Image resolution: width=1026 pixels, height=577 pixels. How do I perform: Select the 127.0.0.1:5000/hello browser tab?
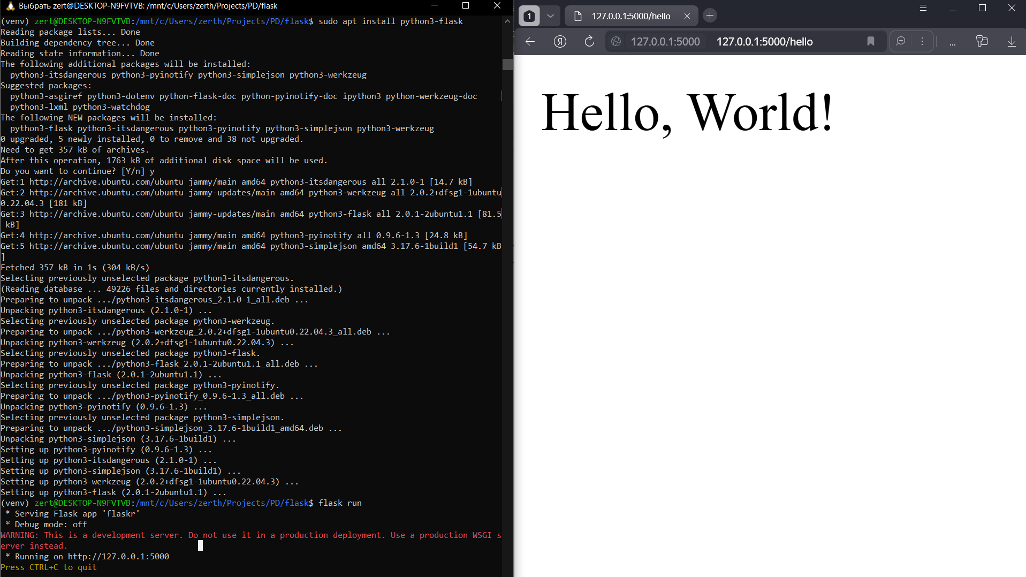[631, 16]
